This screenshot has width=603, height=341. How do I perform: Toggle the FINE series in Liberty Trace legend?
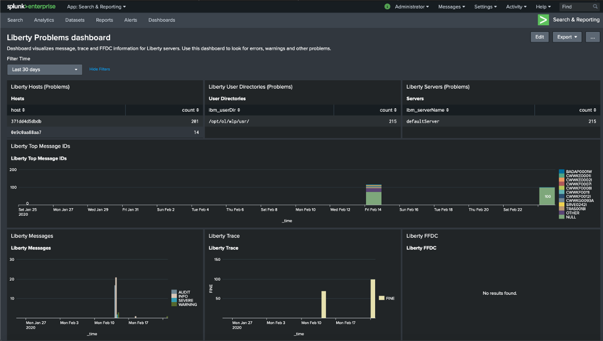(x=386, y=298)
